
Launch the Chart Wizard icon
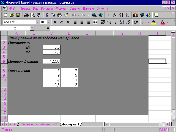(136, 15)
